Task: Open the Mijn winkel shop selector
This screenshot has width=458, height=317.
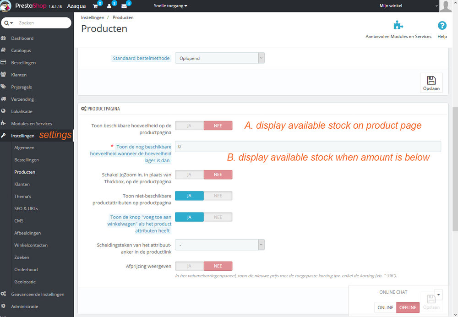Action: click(x=408, y=6)
